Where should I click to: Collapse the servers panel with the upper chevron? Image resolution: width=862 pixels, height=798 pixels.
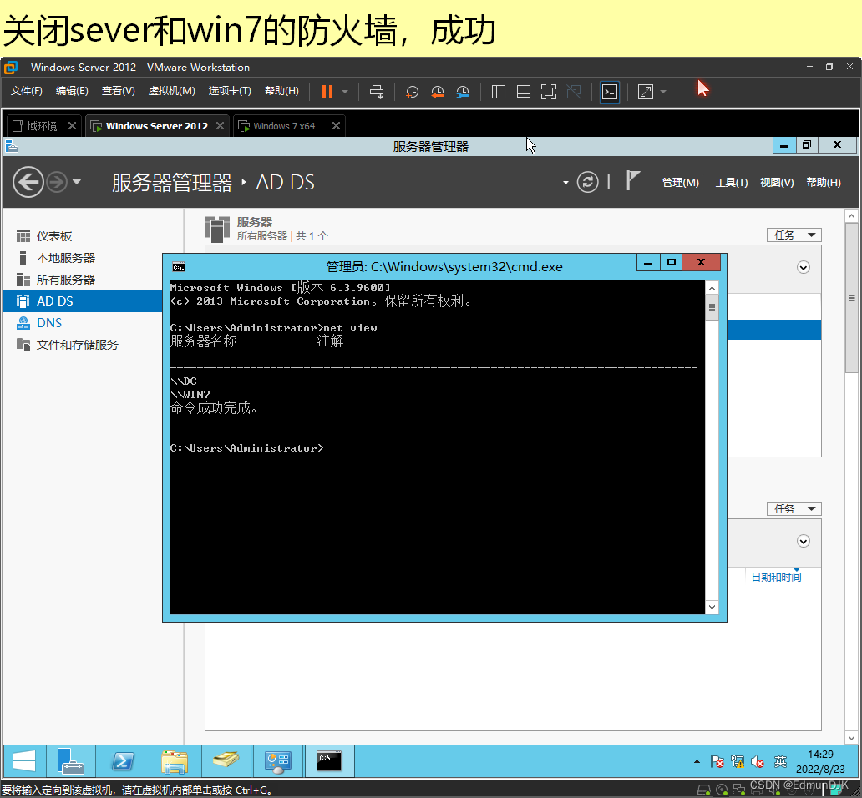pos(804,267)
